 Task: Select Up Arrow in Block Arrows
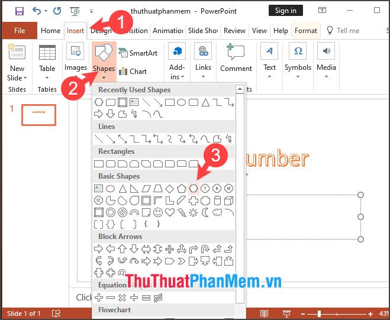(x=122, y=249)
